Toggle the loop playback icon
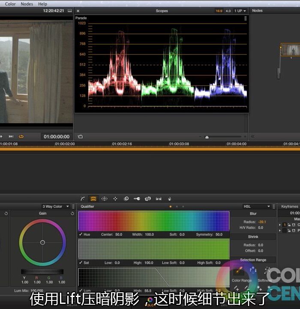Viewport: 300px width, 309px height. tap(21, 137)
